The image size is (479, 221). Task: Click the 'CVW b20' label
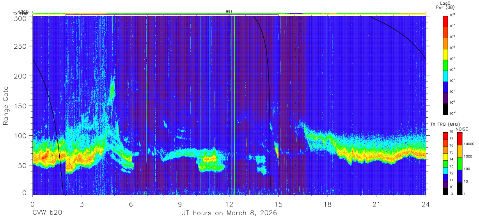click(47, 213)
